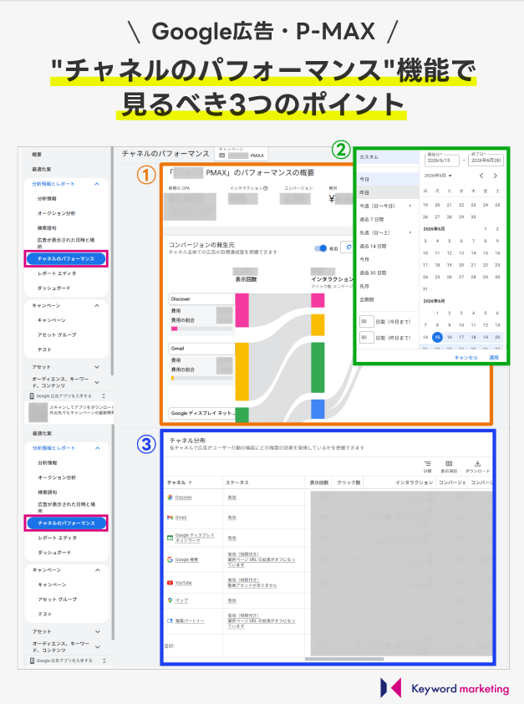Expand アセット section in the upper sidebar
524x704 pixels.
pyautogui.click(x=97, y=367)
